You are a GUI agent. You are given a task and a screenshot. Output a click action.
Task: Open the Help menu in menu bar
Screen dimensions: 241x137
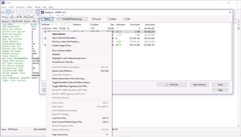51,7
